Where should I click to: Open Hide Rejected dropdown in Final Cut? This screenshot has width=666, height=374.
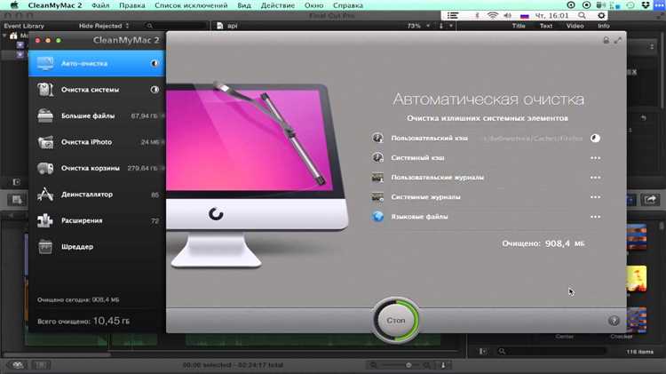104,26
